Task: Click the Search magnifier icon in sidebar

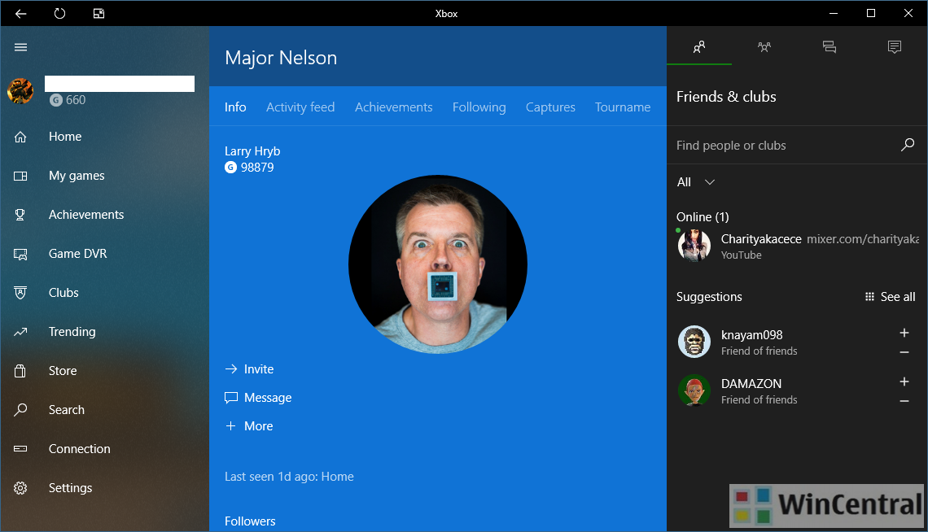Action: coord(20,410)
